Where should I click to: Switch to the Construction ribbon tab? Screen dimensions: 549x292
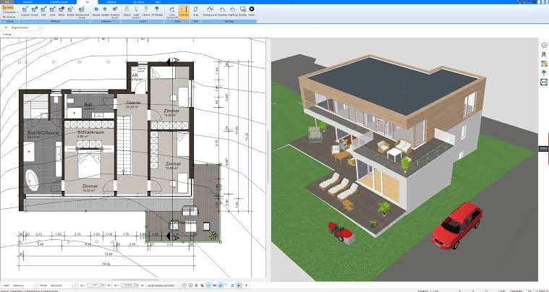[59, 2]
